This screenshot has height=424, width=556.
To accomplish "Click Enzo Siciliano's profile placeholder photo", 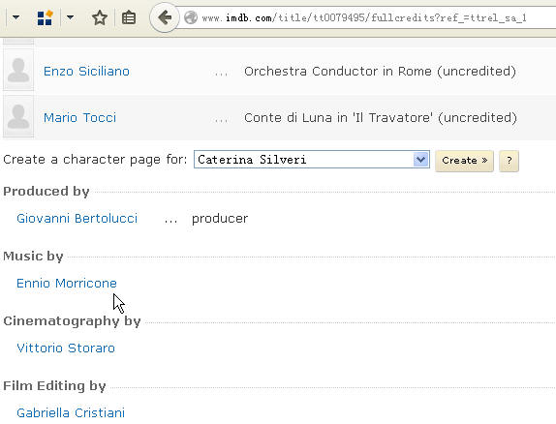I will coord(18,71).
